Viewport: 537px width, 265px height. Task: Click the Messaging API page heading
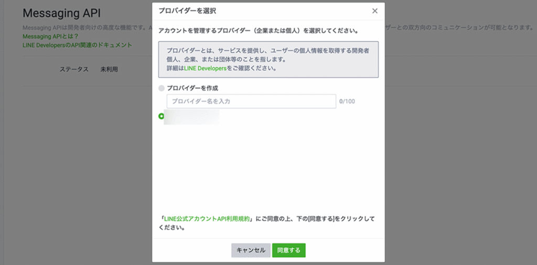click(x=62, y=13)
